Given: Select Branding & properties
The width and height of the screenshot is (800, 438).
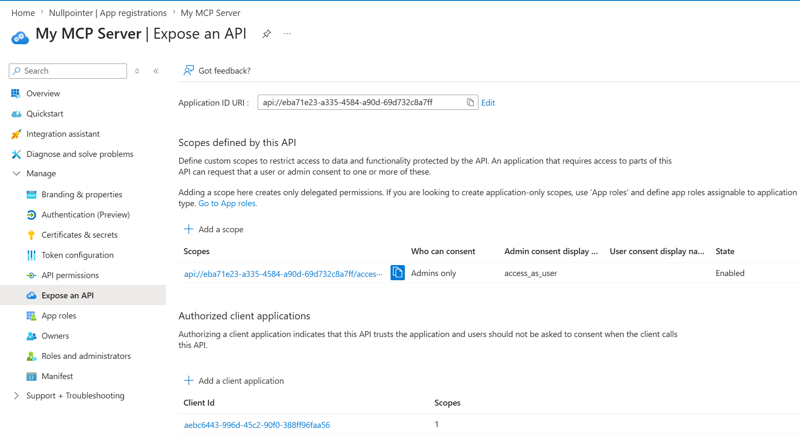Looking at the screenshot, I should pos(83,194).
